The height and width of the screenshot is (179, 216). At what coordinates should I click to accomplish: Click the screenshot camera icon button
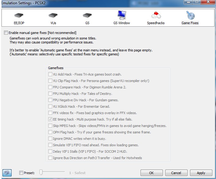coord(7,173)
